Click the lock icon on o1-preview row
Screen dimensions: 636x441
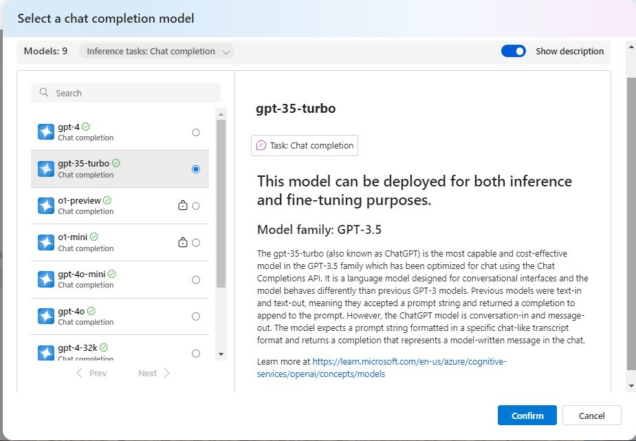(x=183, y=205)
